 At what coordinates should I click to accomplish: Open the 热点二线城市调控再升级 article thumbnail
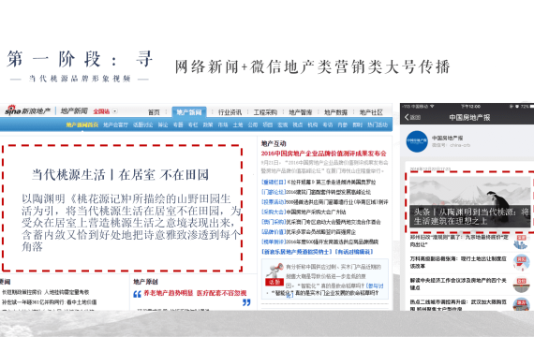(x=522, y=304)
